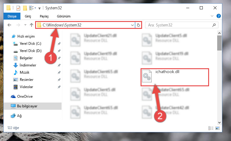Open the help question mark icon
This screenshot has height=141, width=231.
(218, 16)
